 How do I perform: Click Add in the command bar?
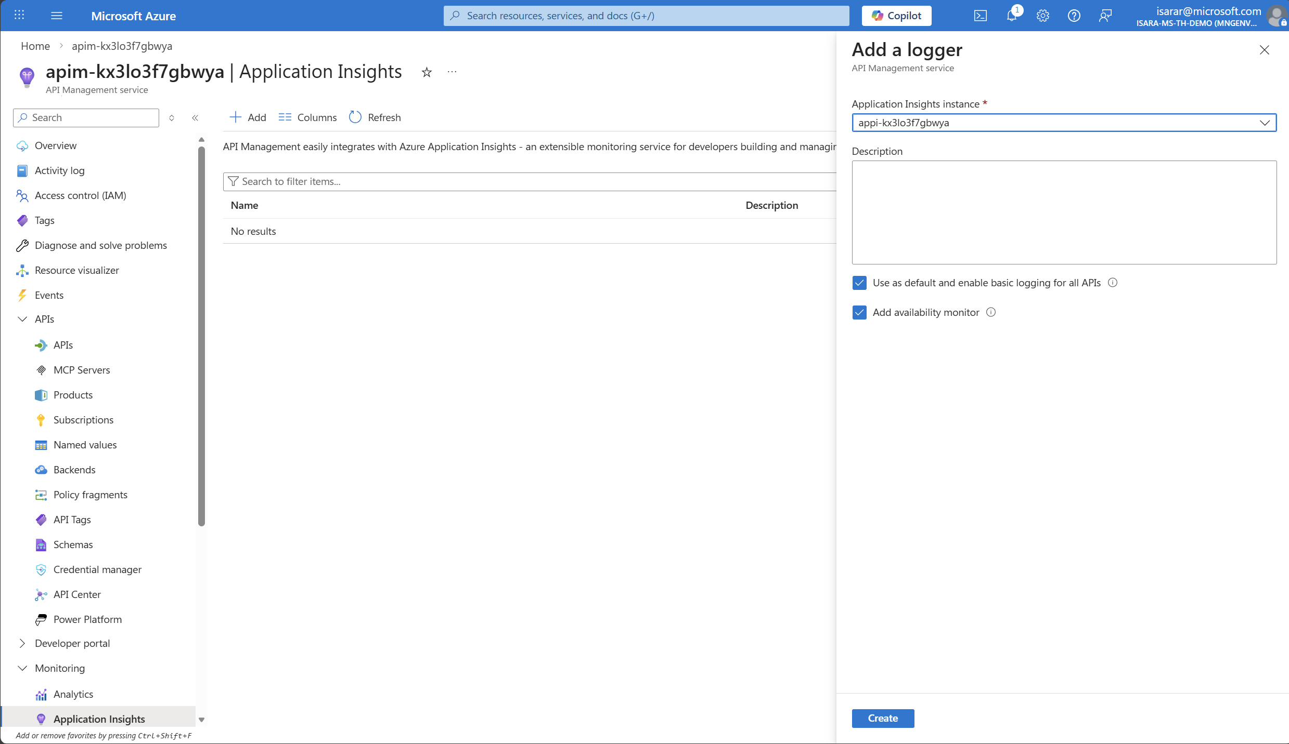pos(248,117)
